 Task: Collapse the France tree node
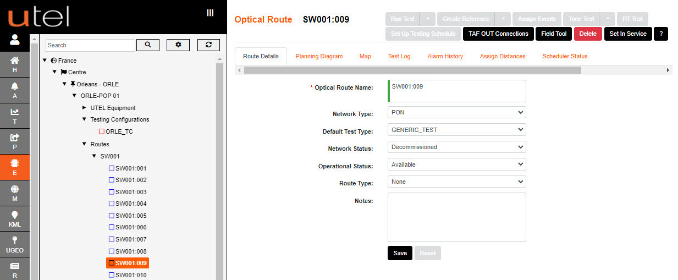pyautogui.click(x=45, y=61)
